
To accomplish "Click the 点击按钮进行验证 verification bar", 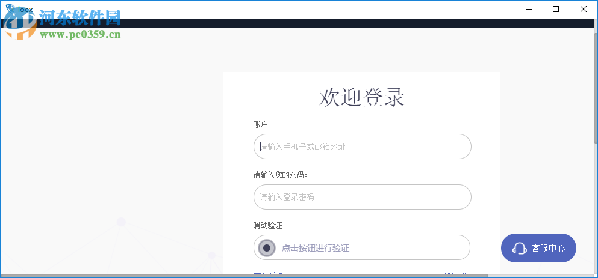I will [x=361, y=247].
